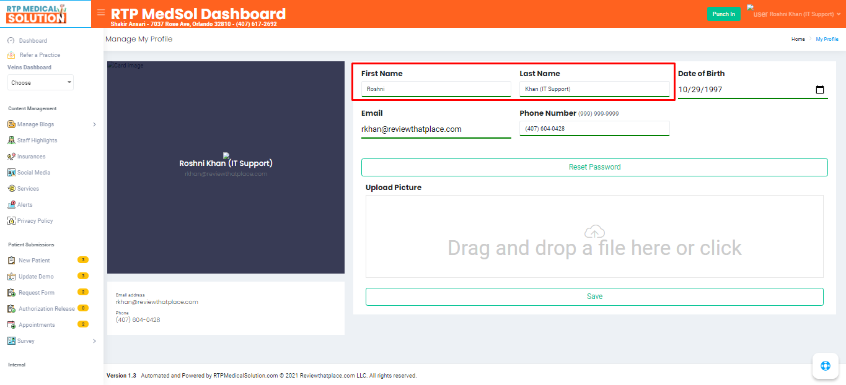Open the Roshni Khan user dropdown
Screen dimensions: 846x385
tap(805, 14)
